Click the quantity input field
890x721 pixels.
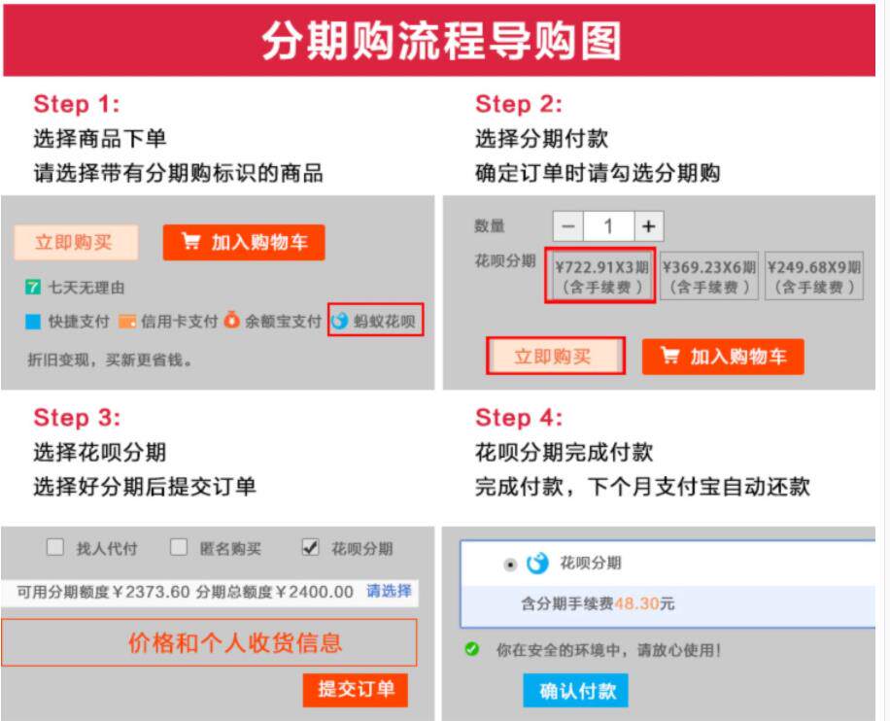click(608, 226)
